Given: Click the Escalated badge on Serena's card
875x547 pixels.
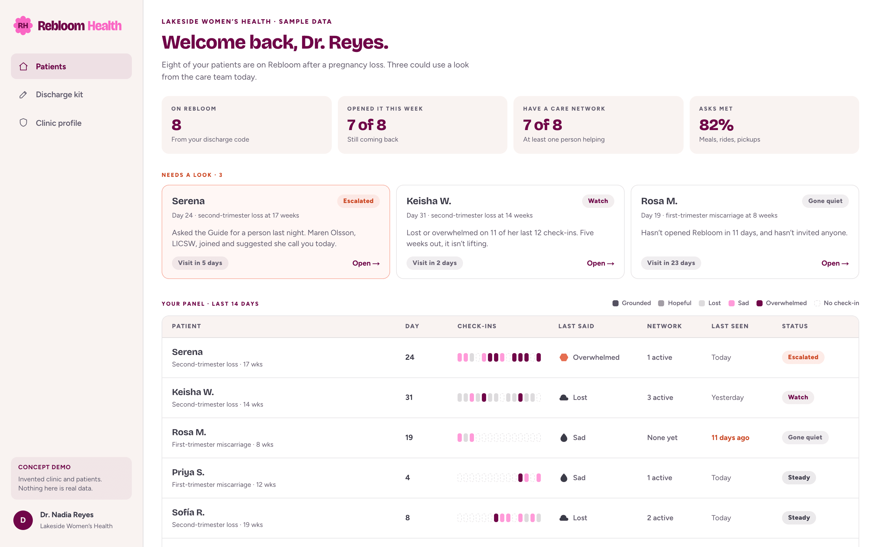Looking at the screenshot, I should [358, 201].
